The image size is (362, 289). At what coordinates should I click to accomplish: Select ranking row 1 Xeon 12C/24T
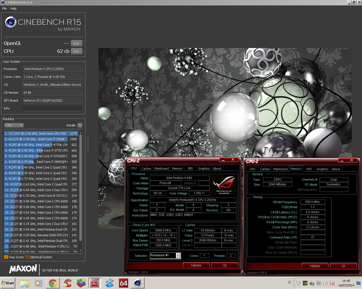coord(41,133)
